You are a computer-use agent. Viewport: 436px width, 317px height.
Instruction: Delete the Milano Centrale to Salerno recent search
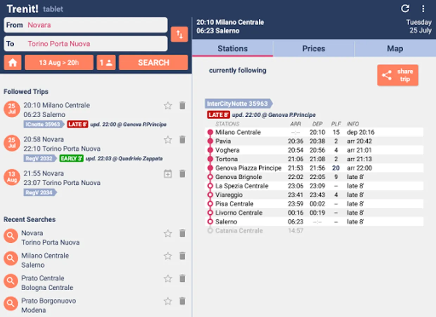tap(182, 256)
